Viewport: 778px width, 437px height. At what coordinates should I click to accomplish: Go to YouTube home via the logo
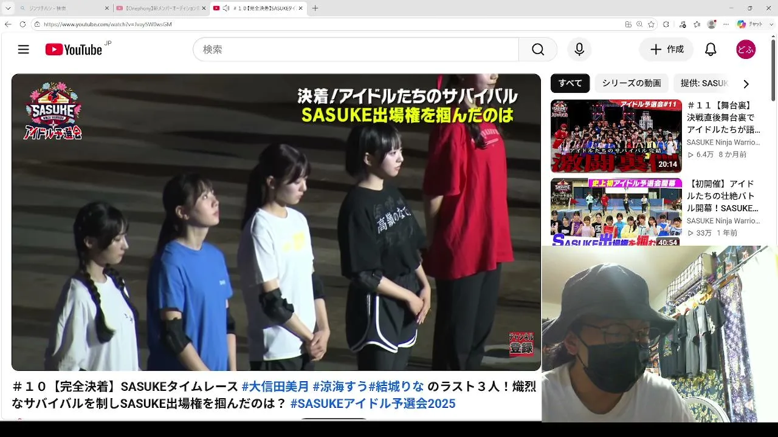[x=74, y=50]
